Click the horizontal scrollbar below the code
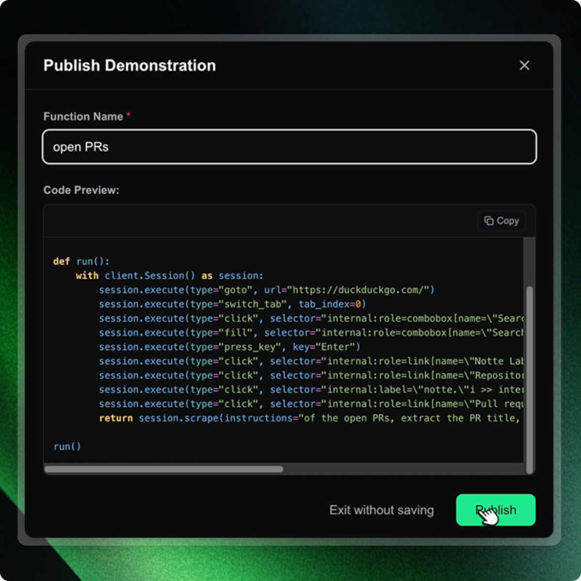This screenshot has height=581, width=581. 164,469
